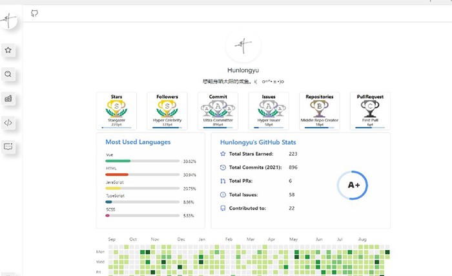Click the 30.94% HTML percentage
The height and width of the screenshot is (276, 452).
pos(190,175)
